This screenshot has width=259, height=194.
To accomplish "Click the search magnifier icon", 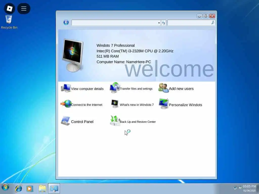I will coord(213,22).
